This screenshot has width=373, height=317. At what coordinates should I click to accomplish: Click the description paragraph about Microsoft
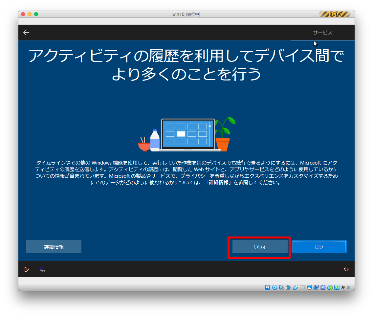click(x=186, y=172)
